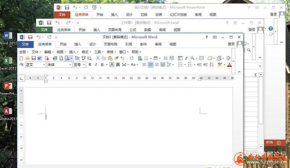
Task: Click the Distributed alignment icon
Action: click(163, 65)
